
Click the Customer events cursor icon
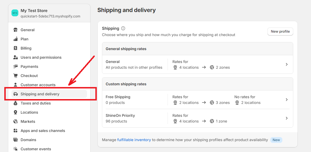point(15,149)
